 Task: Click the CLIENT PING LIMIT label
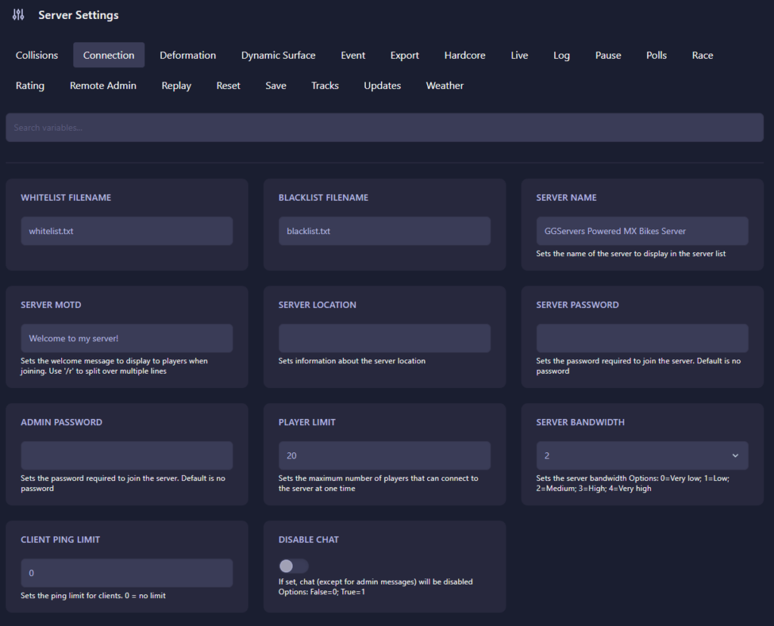click(x=60, y=540)
